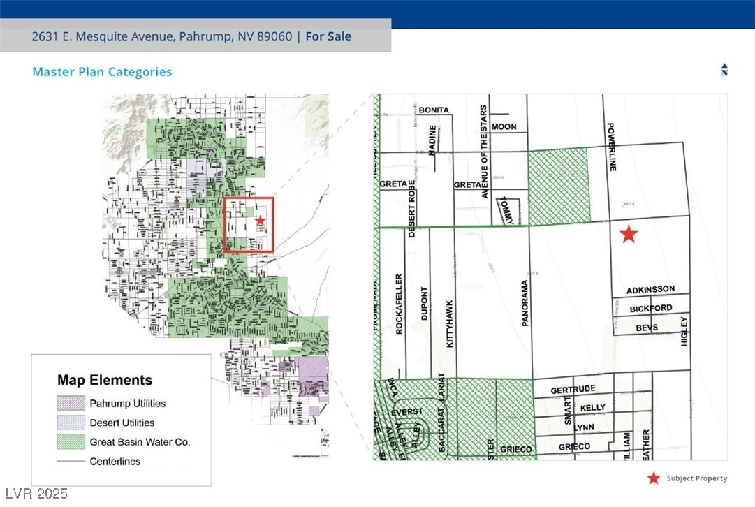Click the Great Basin Water Co. green swatch
The image size is (755, 507).
pyautogui.click(x=71, y=442)
